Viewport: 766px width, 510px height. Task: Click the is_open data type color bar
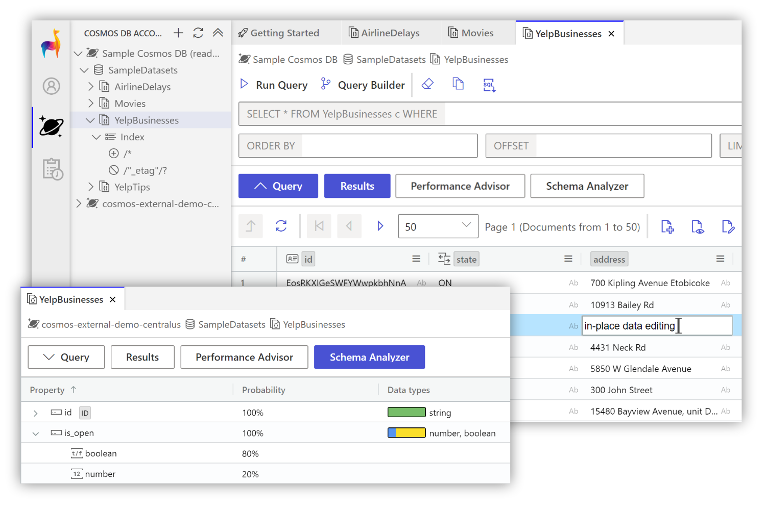point(406,433)
